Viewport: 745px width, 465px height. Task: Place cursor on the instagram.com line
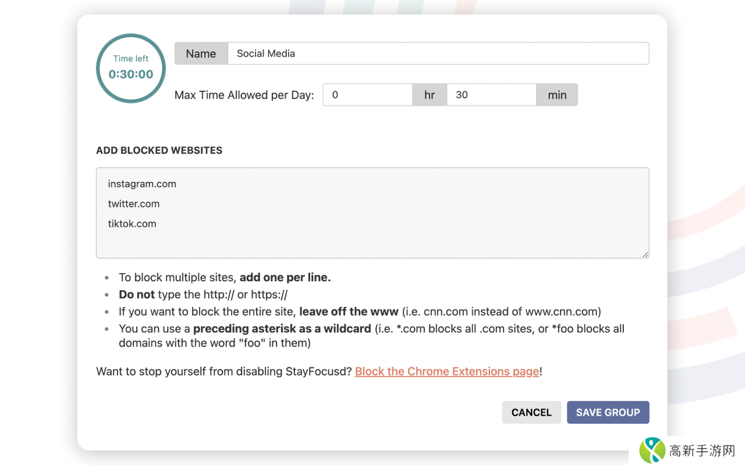click(142, 184)
